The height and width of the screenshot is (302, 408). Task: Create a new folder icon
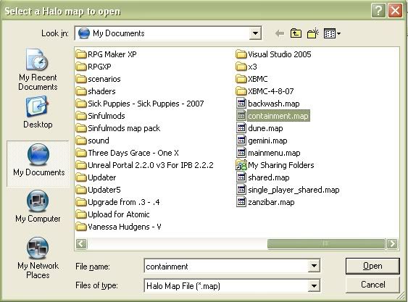point(313,33)
